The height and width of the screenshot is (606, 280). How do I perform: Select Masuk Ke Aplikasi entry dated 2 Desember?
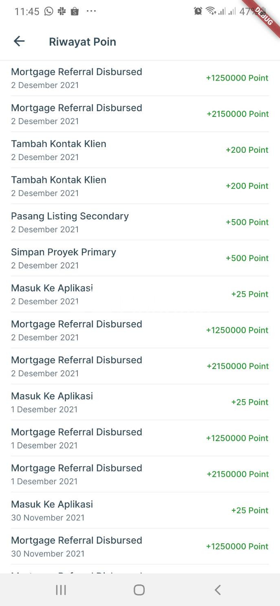140,294
